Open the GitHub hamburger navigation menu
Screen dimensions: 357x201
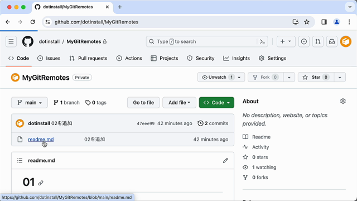coord(11,41)
